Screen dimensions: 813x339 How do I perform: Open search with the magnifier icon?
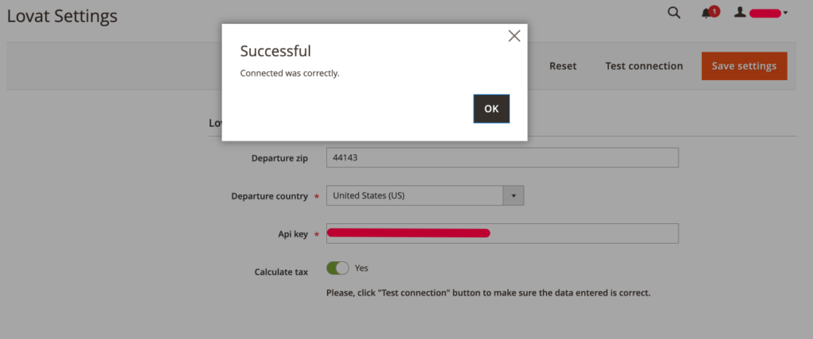(x=673, y=13)
